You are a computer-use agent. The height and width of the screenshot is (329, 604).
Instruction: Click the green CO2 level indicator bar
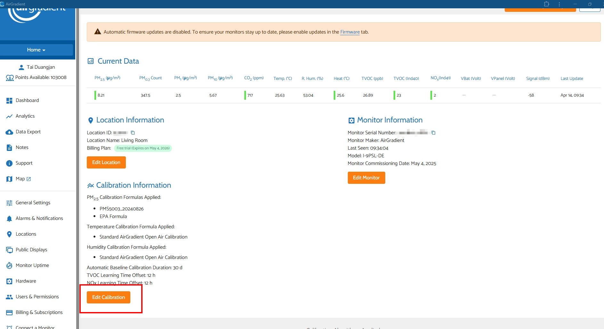point(245,95)
